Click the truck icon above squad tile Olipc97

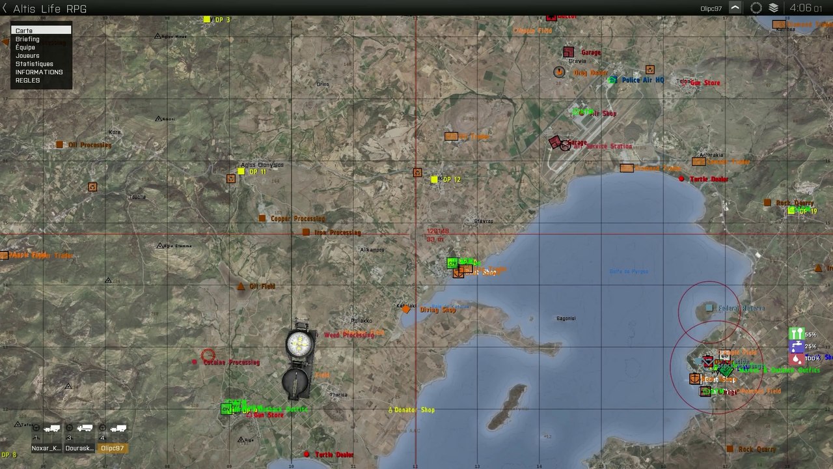pos(118,428)
